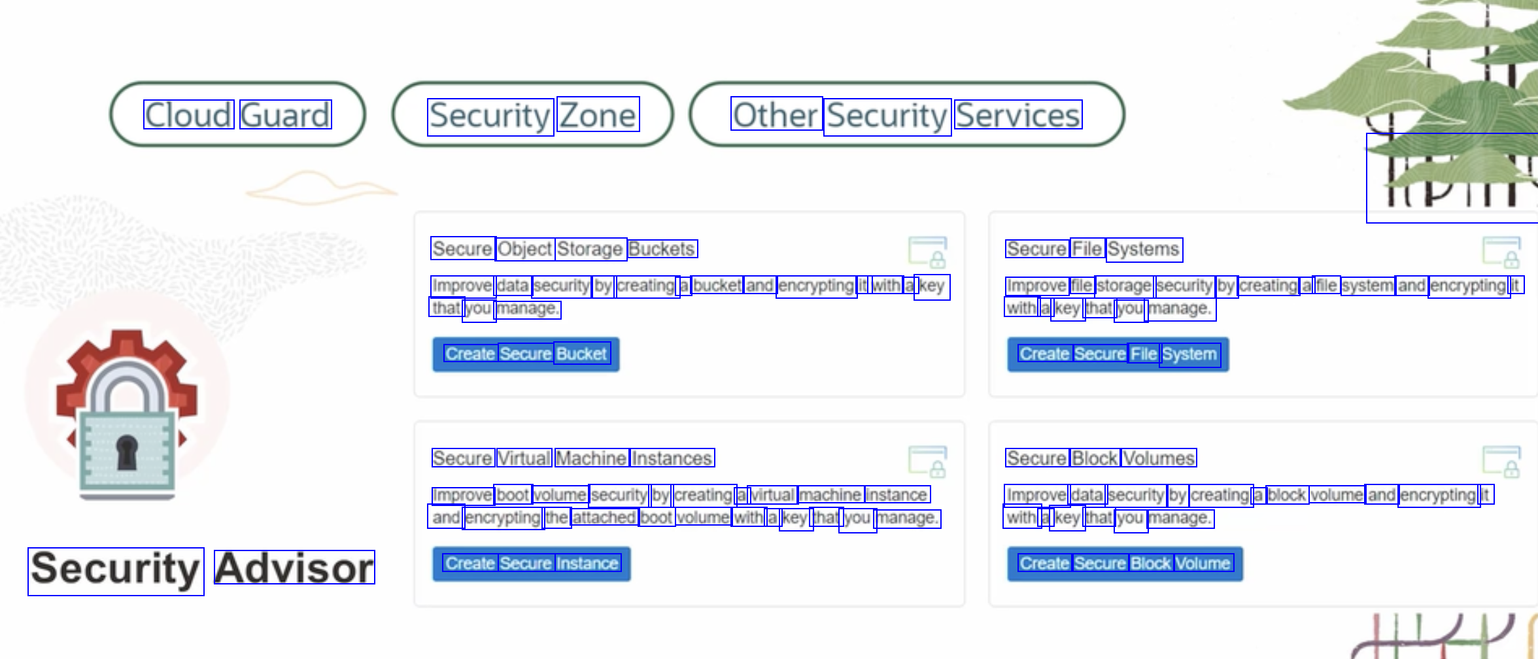This screenshot has width=1538, height=659.
Task: Click the bucket encryption description text
Action: tap(688, 297)
